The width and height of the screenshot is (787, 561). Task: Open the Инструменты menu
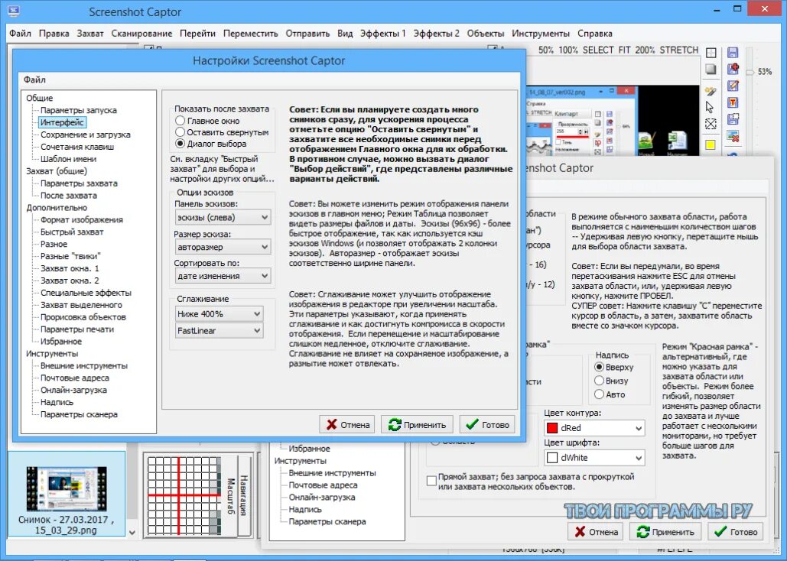pos(541,34)
